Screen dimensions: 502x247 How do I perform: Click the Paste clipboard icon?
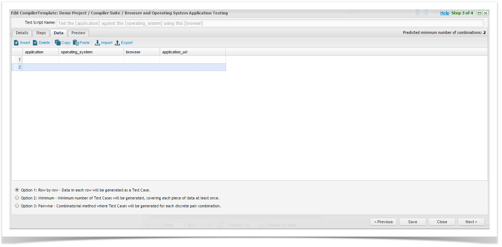point(76,43)
